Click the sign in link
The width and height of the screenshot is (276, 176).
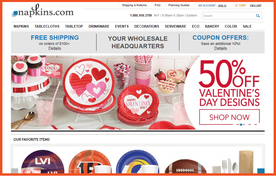coord(222,6)
